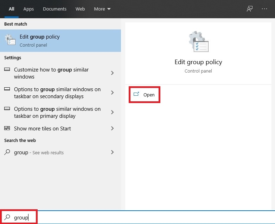Screen dimensions: 275x224
Task: Expand arrow for Show more tiles on Start
Action: coord(113,128)
